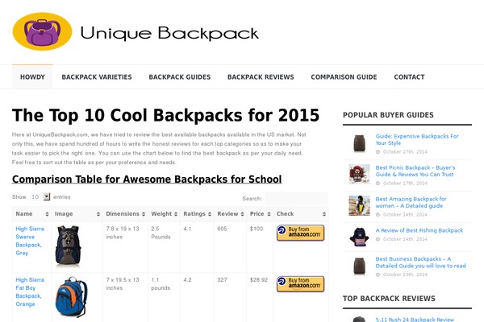Go to Comparison Guide menu
484x322 pixels.
(344, 77)
